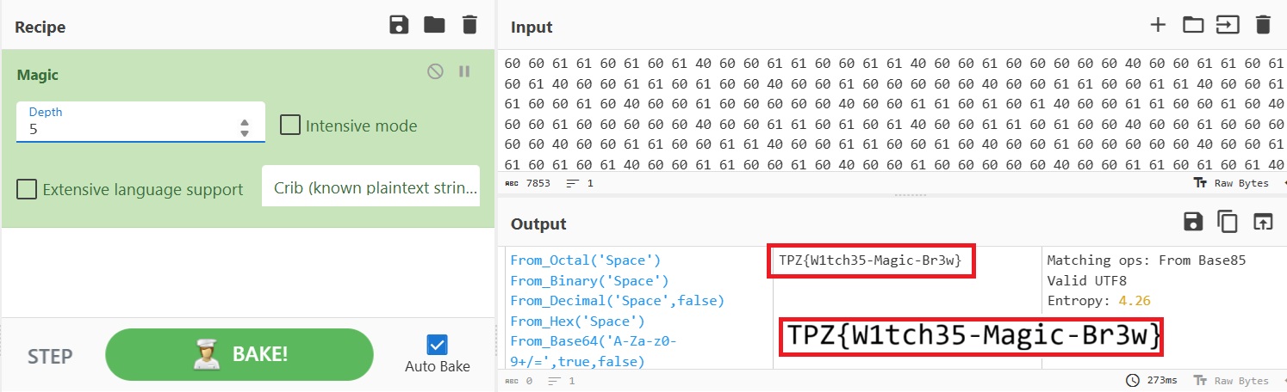Screen dimensions: 1287x392
Task: Click the input length 7853 counter
Action: tap(528, 183)
